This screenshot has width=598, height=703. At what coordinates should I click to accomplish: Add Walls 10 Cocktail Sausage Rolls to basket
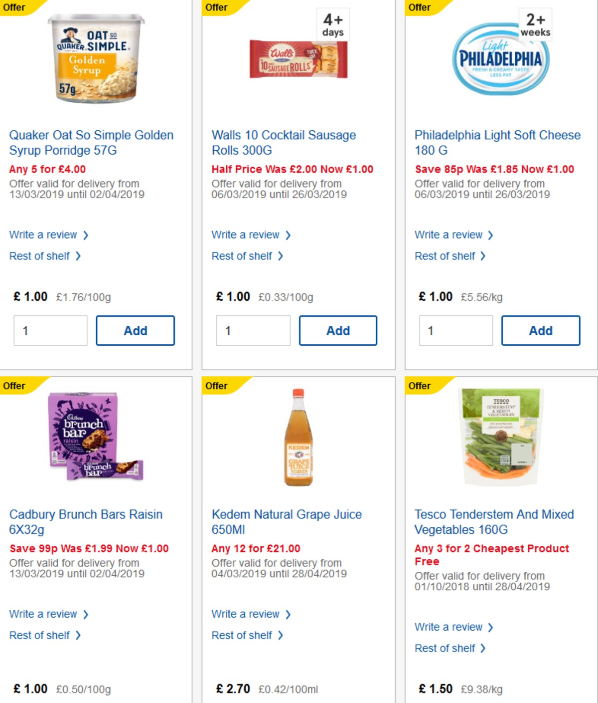[338, 330]
